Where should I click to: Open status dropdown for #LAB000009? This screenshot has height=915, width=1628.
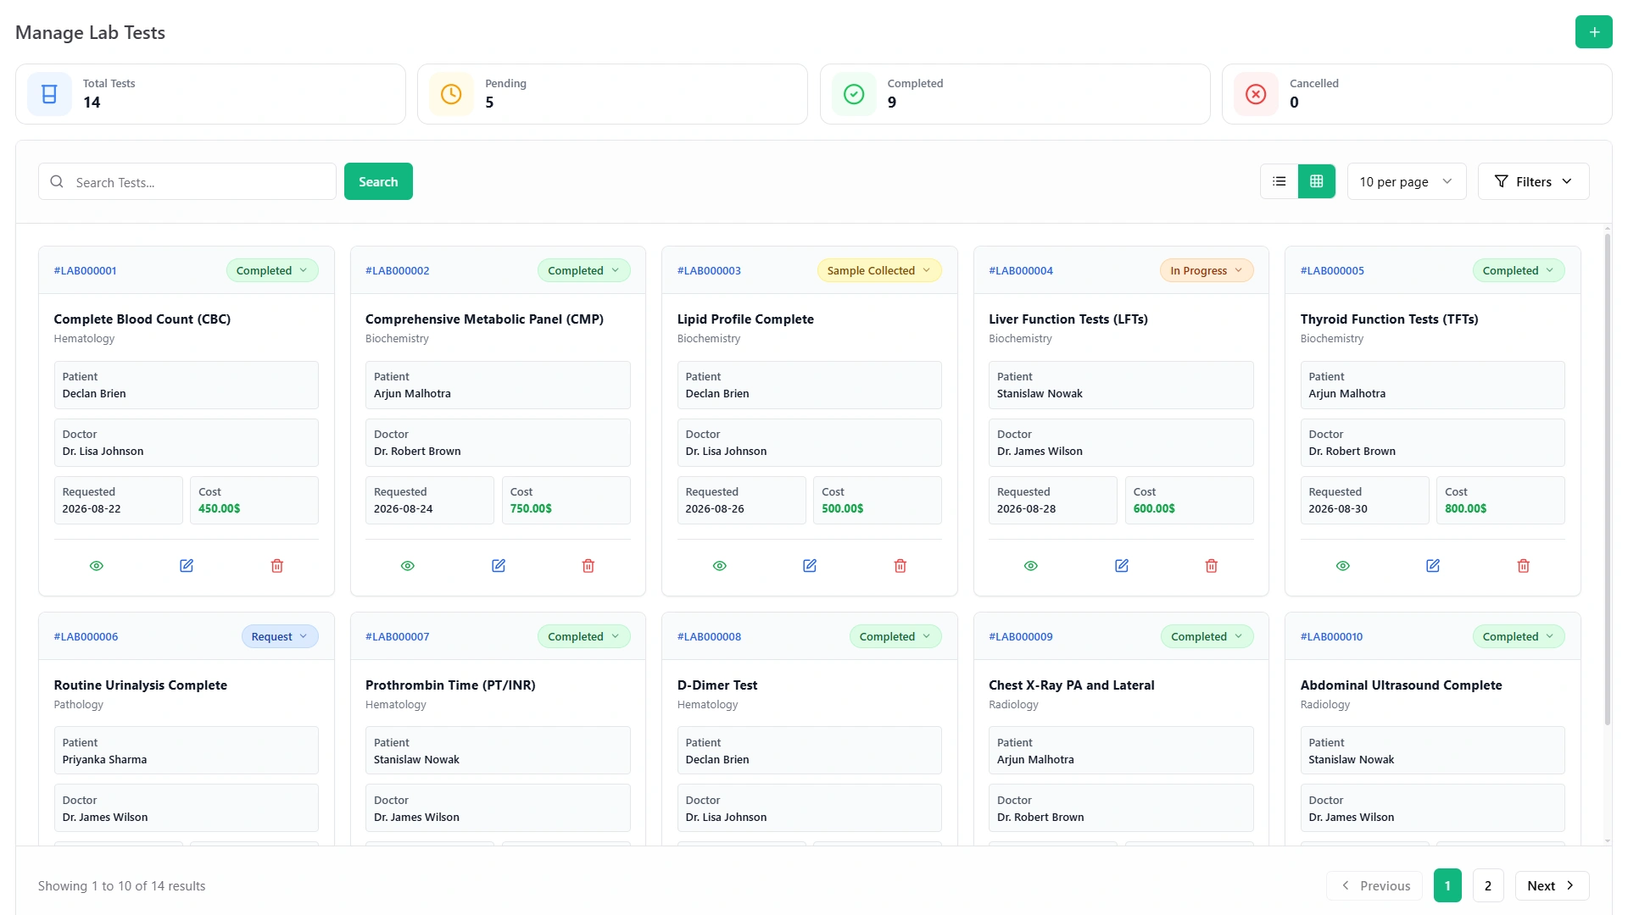pos(1207,637)
